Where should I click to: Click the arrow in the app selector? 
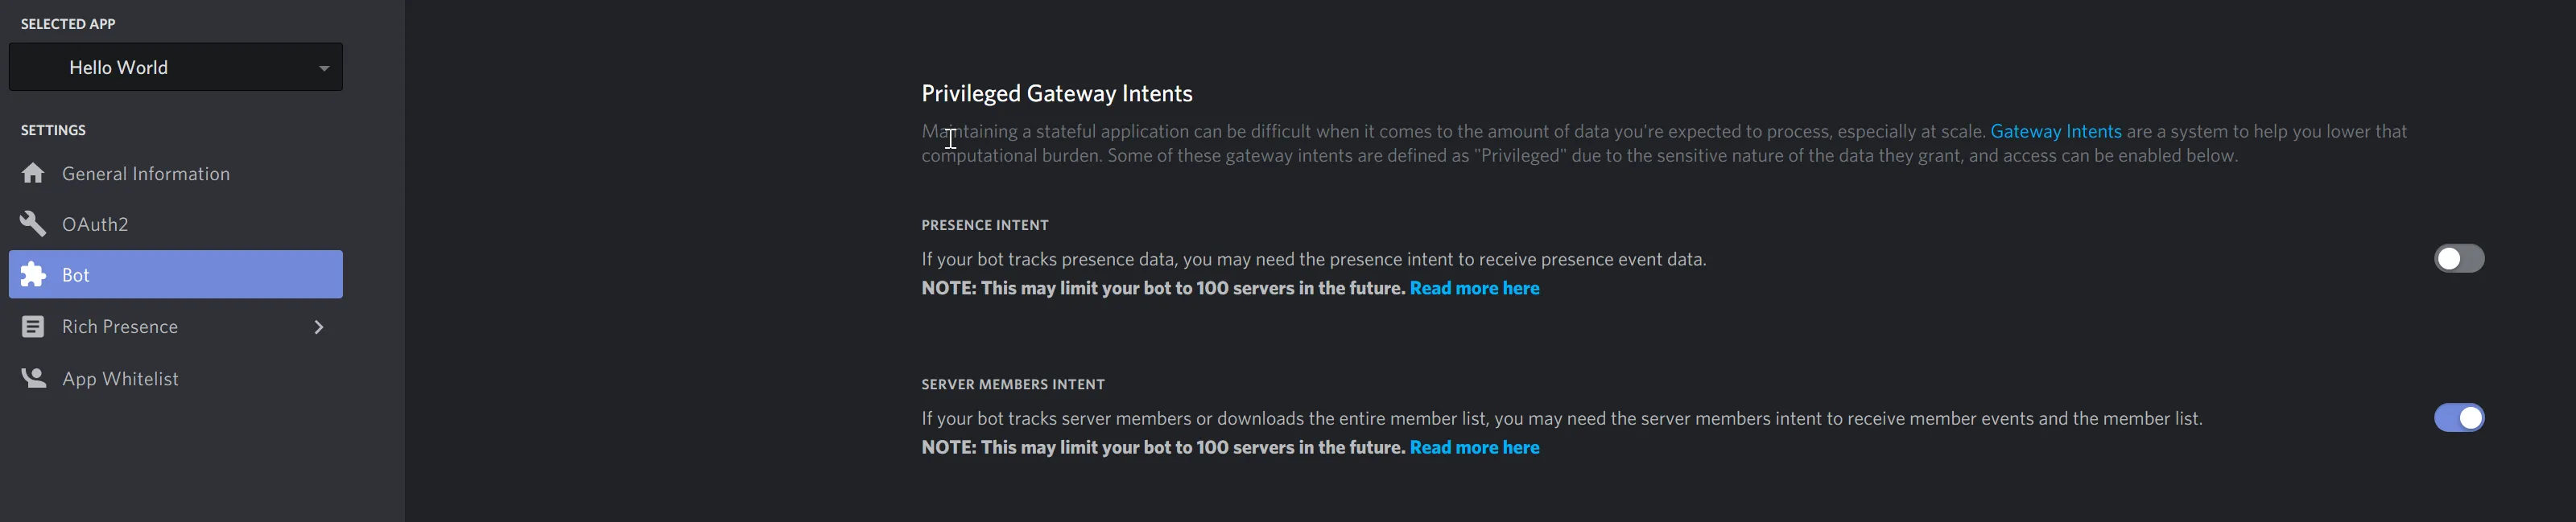pyautogui.click(x=324, y=68)
